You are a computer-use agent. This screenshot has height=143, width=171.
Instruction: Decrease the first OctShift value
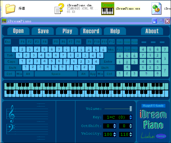(115, 127)
